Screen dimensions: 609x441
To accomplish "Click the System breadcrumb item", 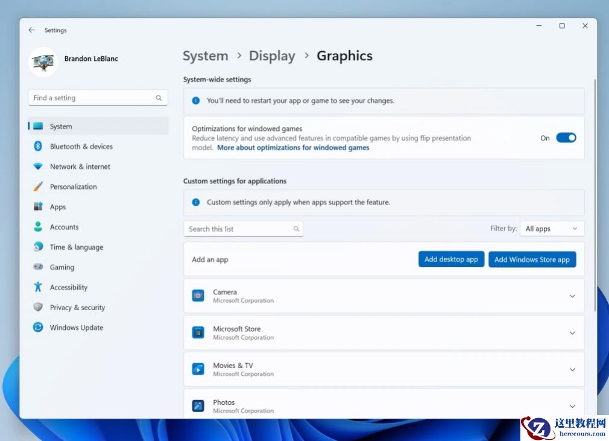I will point(205,56).
